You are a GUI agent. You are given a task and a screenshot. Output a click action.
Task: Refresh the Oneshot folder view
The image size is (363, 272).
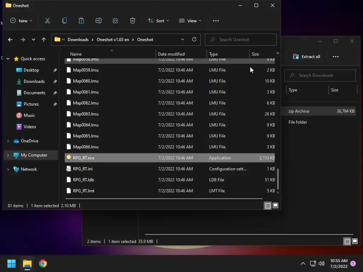(x=194, y=39)
